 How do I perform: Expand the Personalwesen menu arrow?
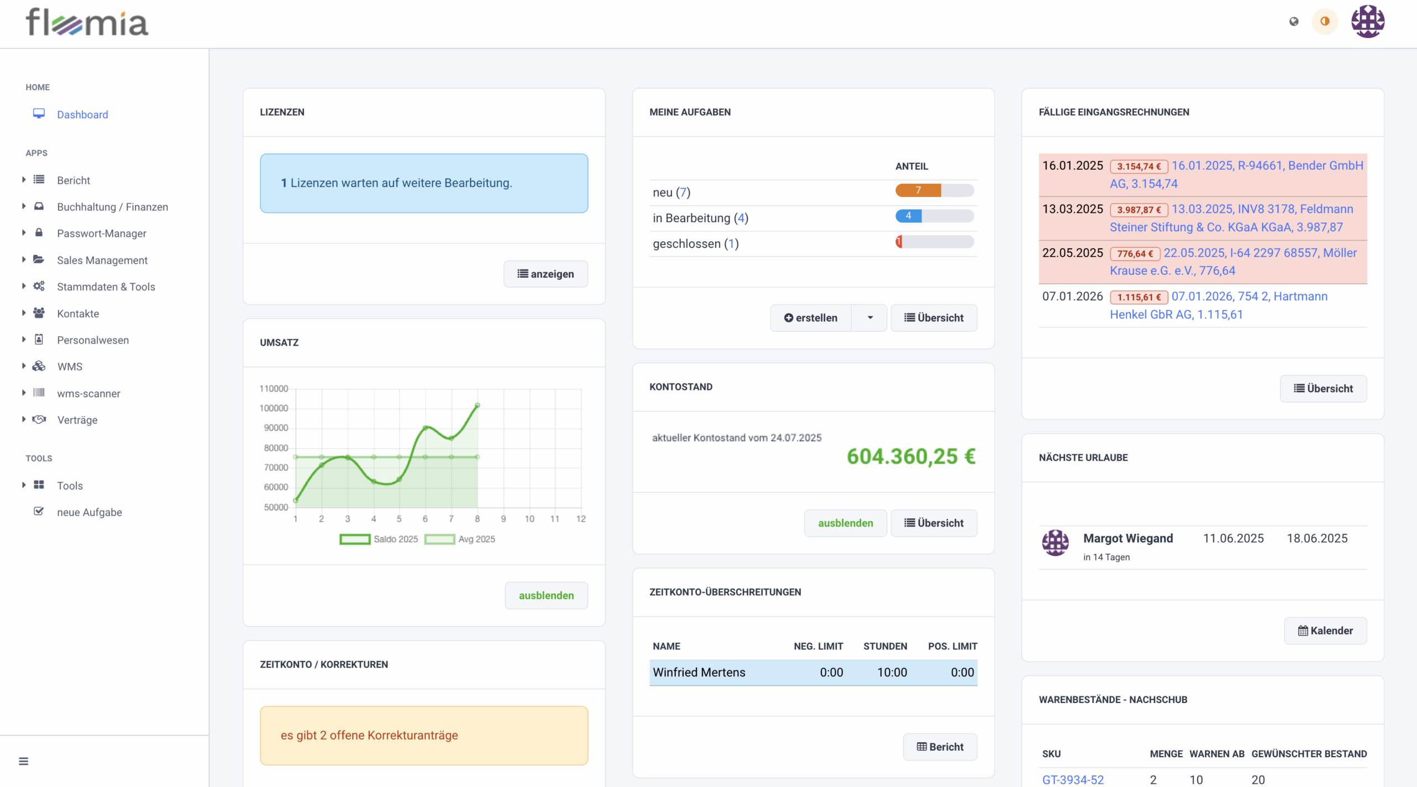pos(24,340)
